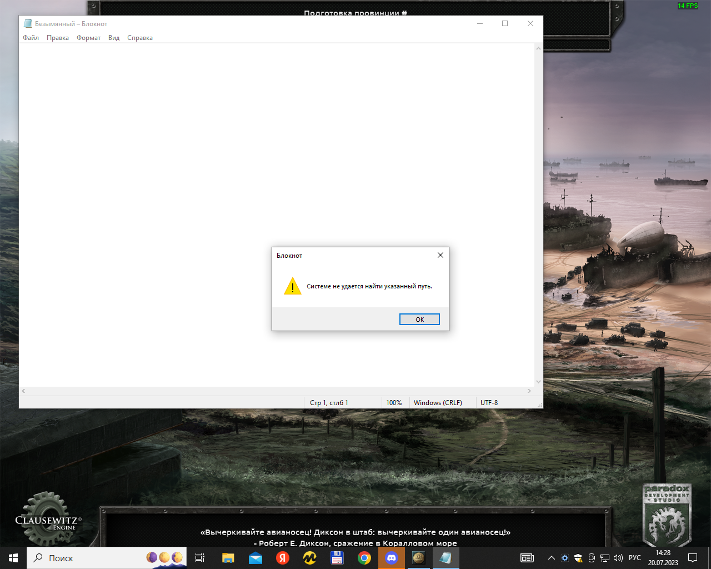Viewport: 711px width, 569px height.
Task: Click the floppy disk taskbar icon
Action: click(337, 558)
